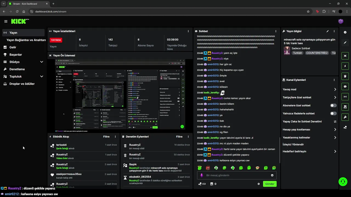This screenshot has width=351, height=197.
Task: Click the Turkish language tag
Action: point(297,53)
